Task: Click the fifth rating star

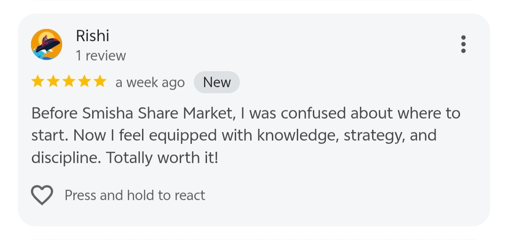Action: point(100,82)
